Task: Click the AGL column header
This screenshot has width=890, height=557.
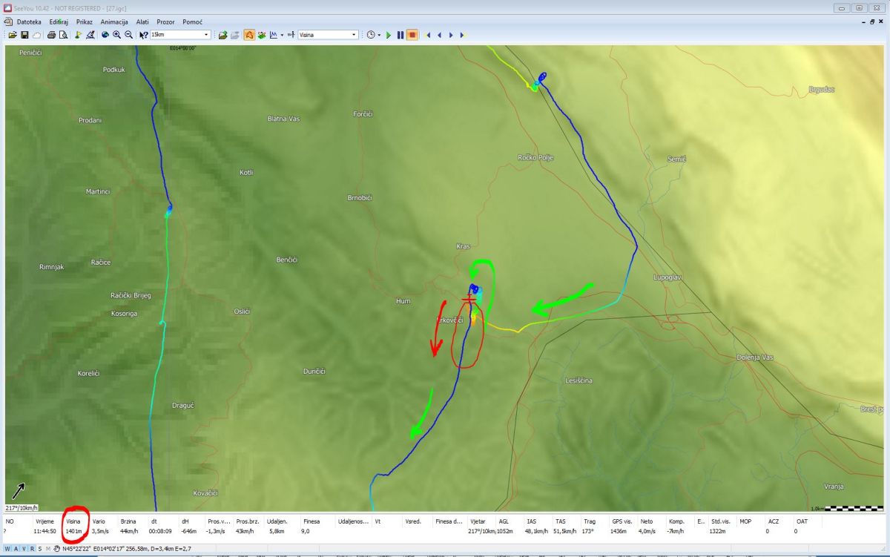Action: (x=504, y=521)
